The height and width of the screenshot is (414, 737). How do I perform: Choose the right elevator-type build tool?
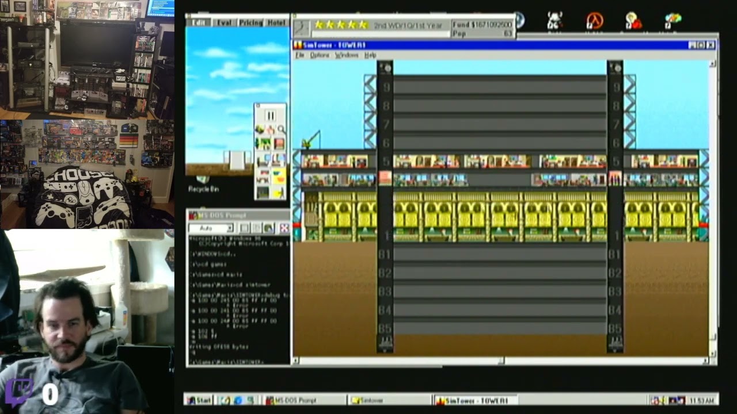(279, 159)
